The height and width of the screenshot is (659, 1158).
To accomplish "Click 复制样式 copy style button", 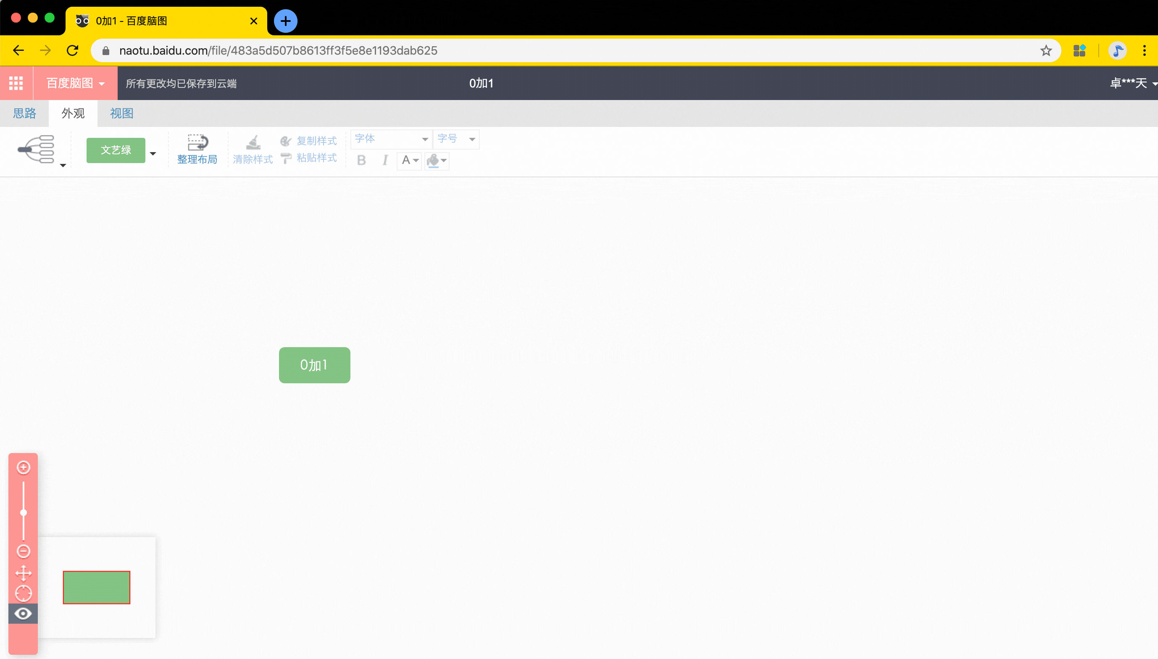I will (x=309, y=141).
